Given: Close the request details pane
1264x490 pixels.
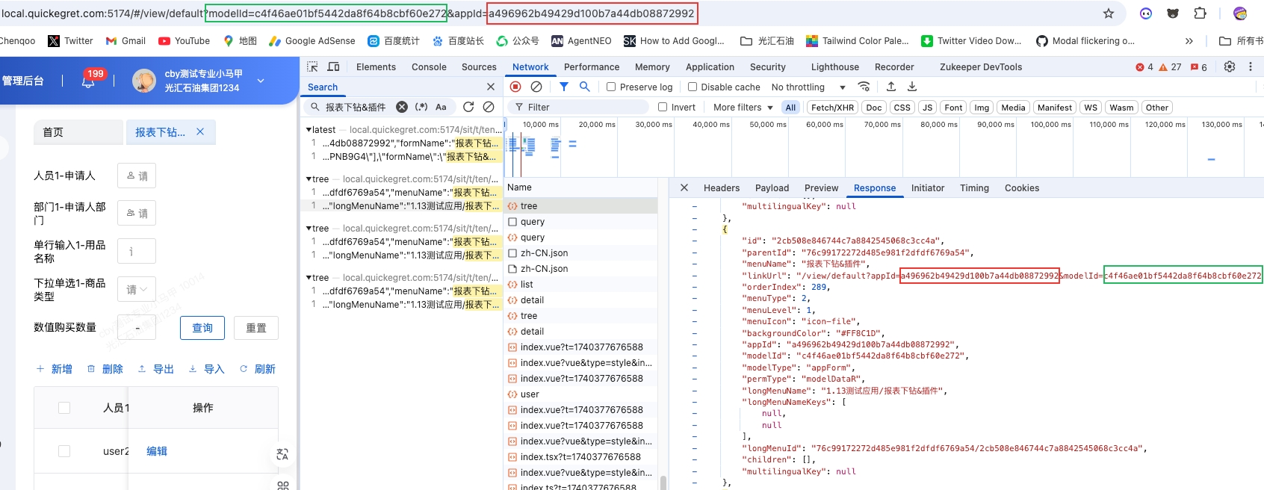Looking at the screenshot, I should click(684, 187).
